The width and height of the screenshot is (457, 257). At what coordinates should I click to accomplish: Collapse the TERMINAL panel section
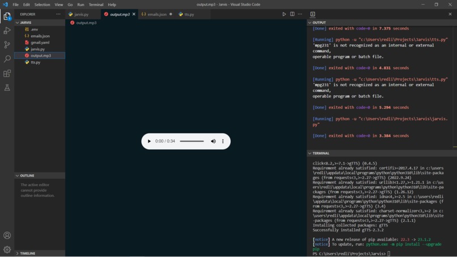pyautogui.click(x=382, y=153)
